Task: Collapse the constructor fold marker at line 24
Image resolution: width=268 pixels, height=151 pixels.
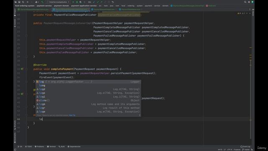Action: pos(27,36)
